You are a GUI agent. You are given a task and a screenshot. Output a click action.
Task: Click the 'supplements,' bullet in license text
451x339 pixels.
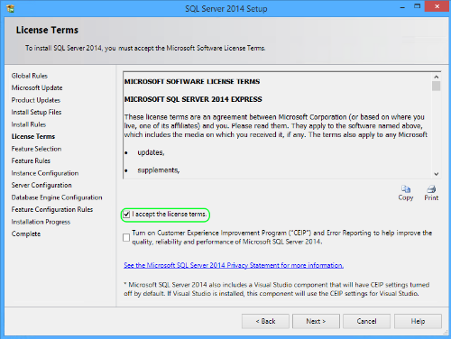click(159, 170)
